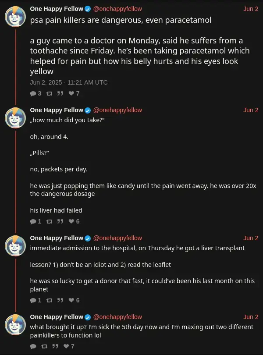Like the last tweet with 7 hearts
The height and width of the screenshot is (355, 263).
67,346
